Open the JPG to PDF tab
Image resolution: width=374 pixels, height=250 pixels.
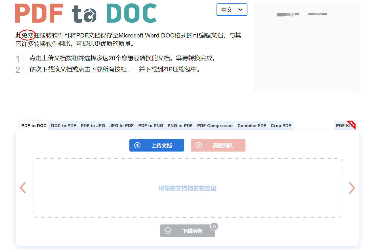coord(121,125)
